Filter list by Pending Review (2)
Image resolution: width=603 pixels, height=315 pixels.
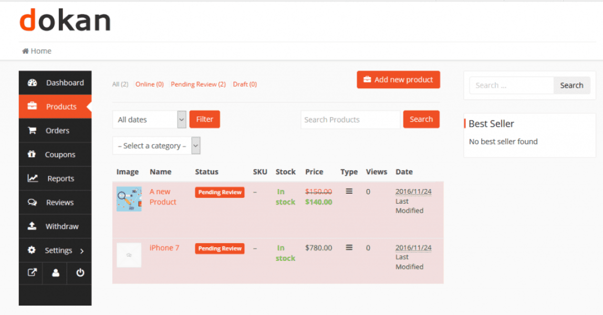tap(198, 84)
